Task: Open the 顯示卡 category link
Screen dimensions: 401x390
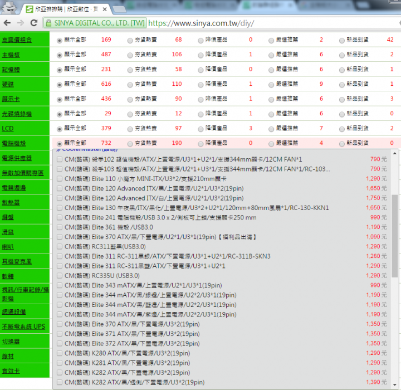Action: 11,99
